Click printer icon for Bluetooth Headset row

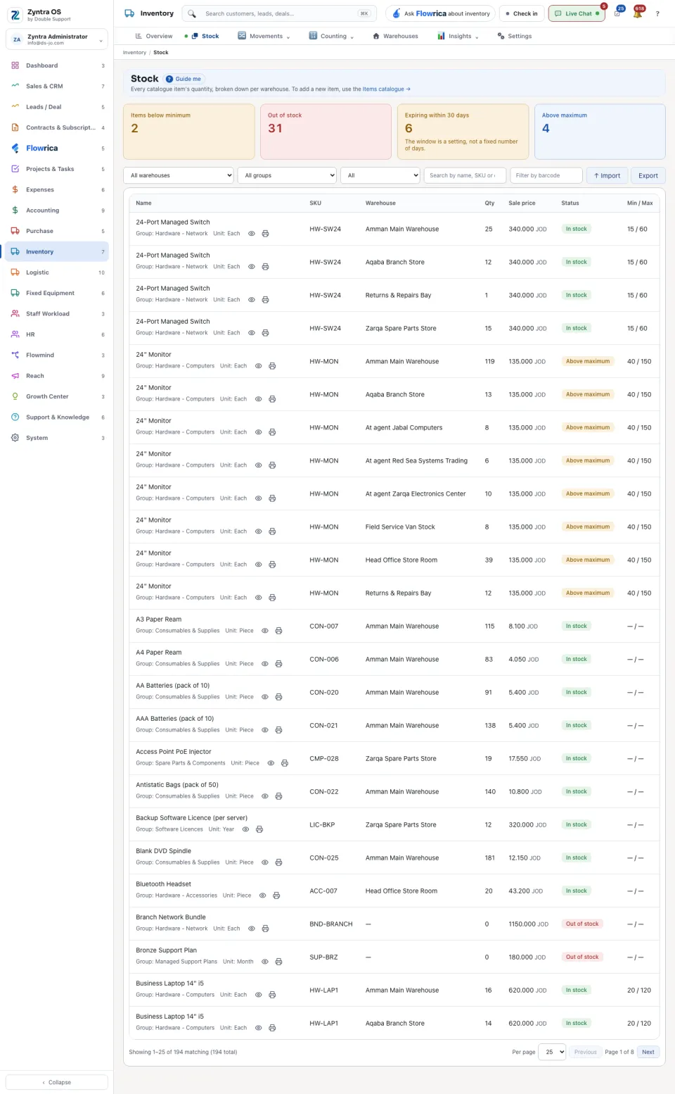(x=276, y=895)
